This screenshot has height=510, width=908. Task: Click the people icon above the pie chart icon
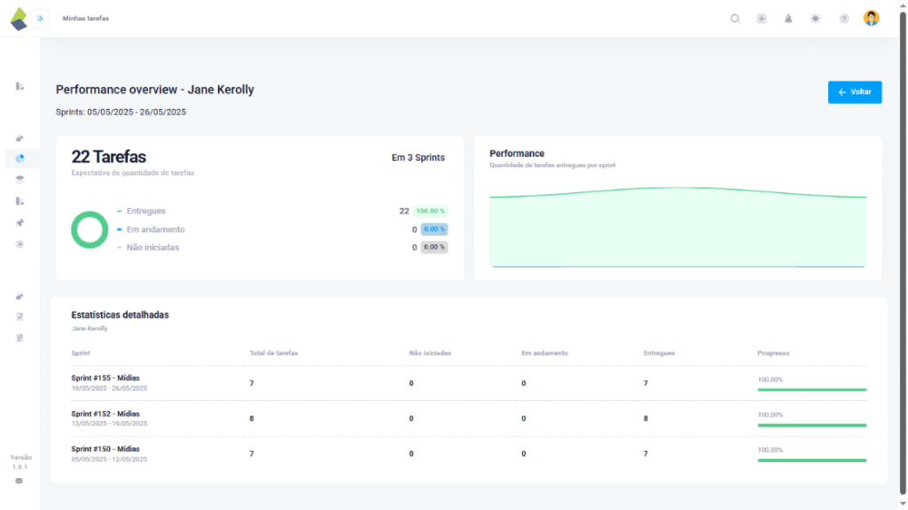pos(20,138)
